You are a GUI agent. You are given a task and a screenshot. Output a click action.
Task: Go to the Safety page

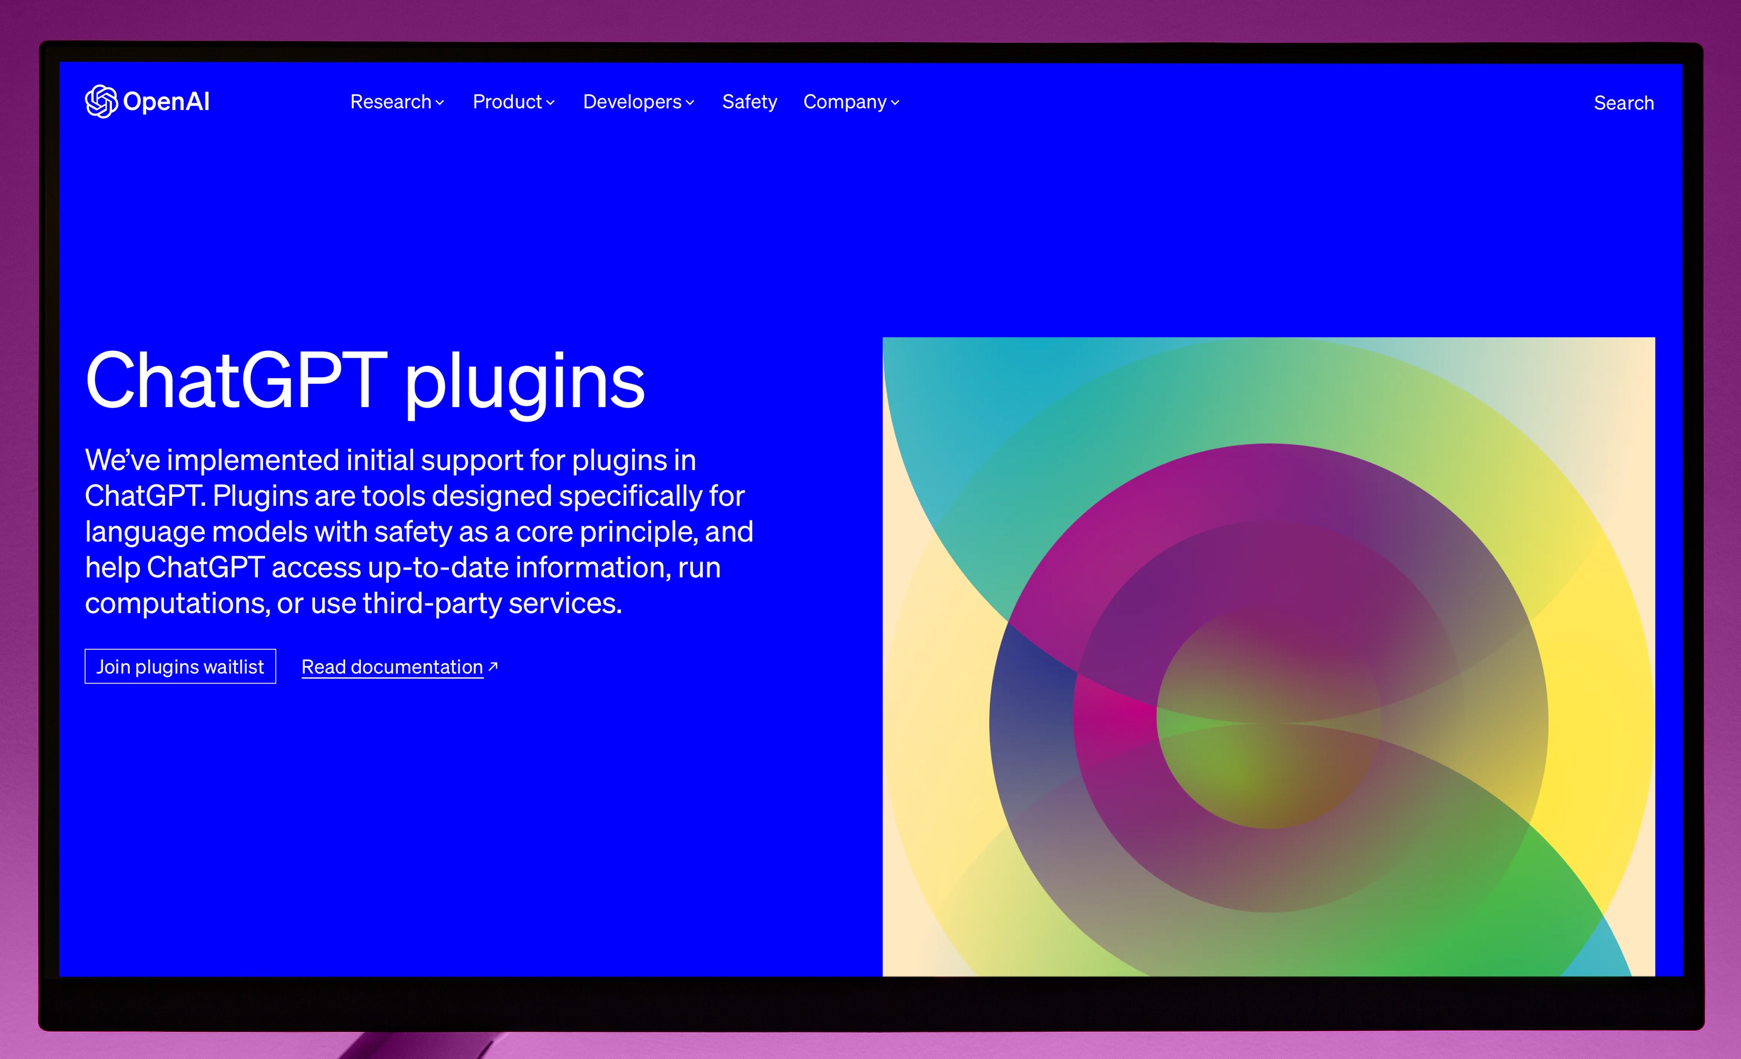[x=750, y=103]
